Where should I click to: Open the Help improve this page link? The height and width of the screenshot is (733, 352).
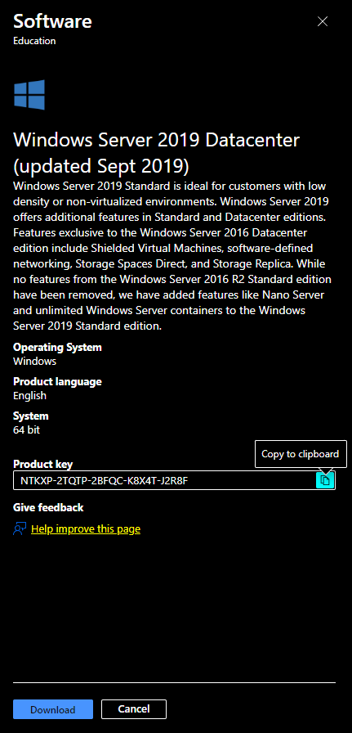(86, 529)
